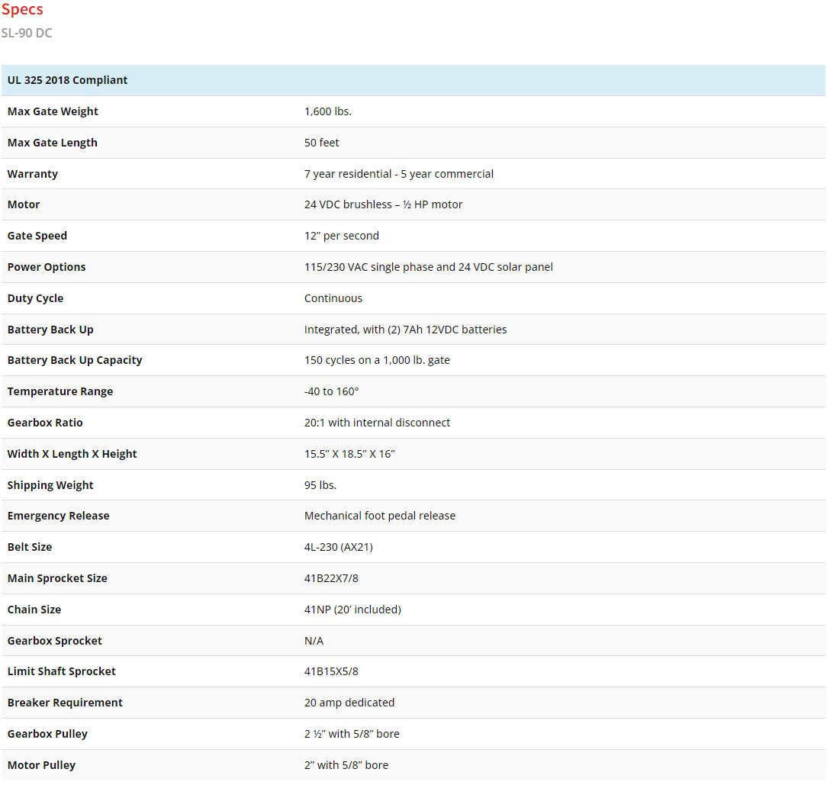Click '7 year residential - 5 year commercial'
The image size is (827, 785).
[x=399, y=174]
